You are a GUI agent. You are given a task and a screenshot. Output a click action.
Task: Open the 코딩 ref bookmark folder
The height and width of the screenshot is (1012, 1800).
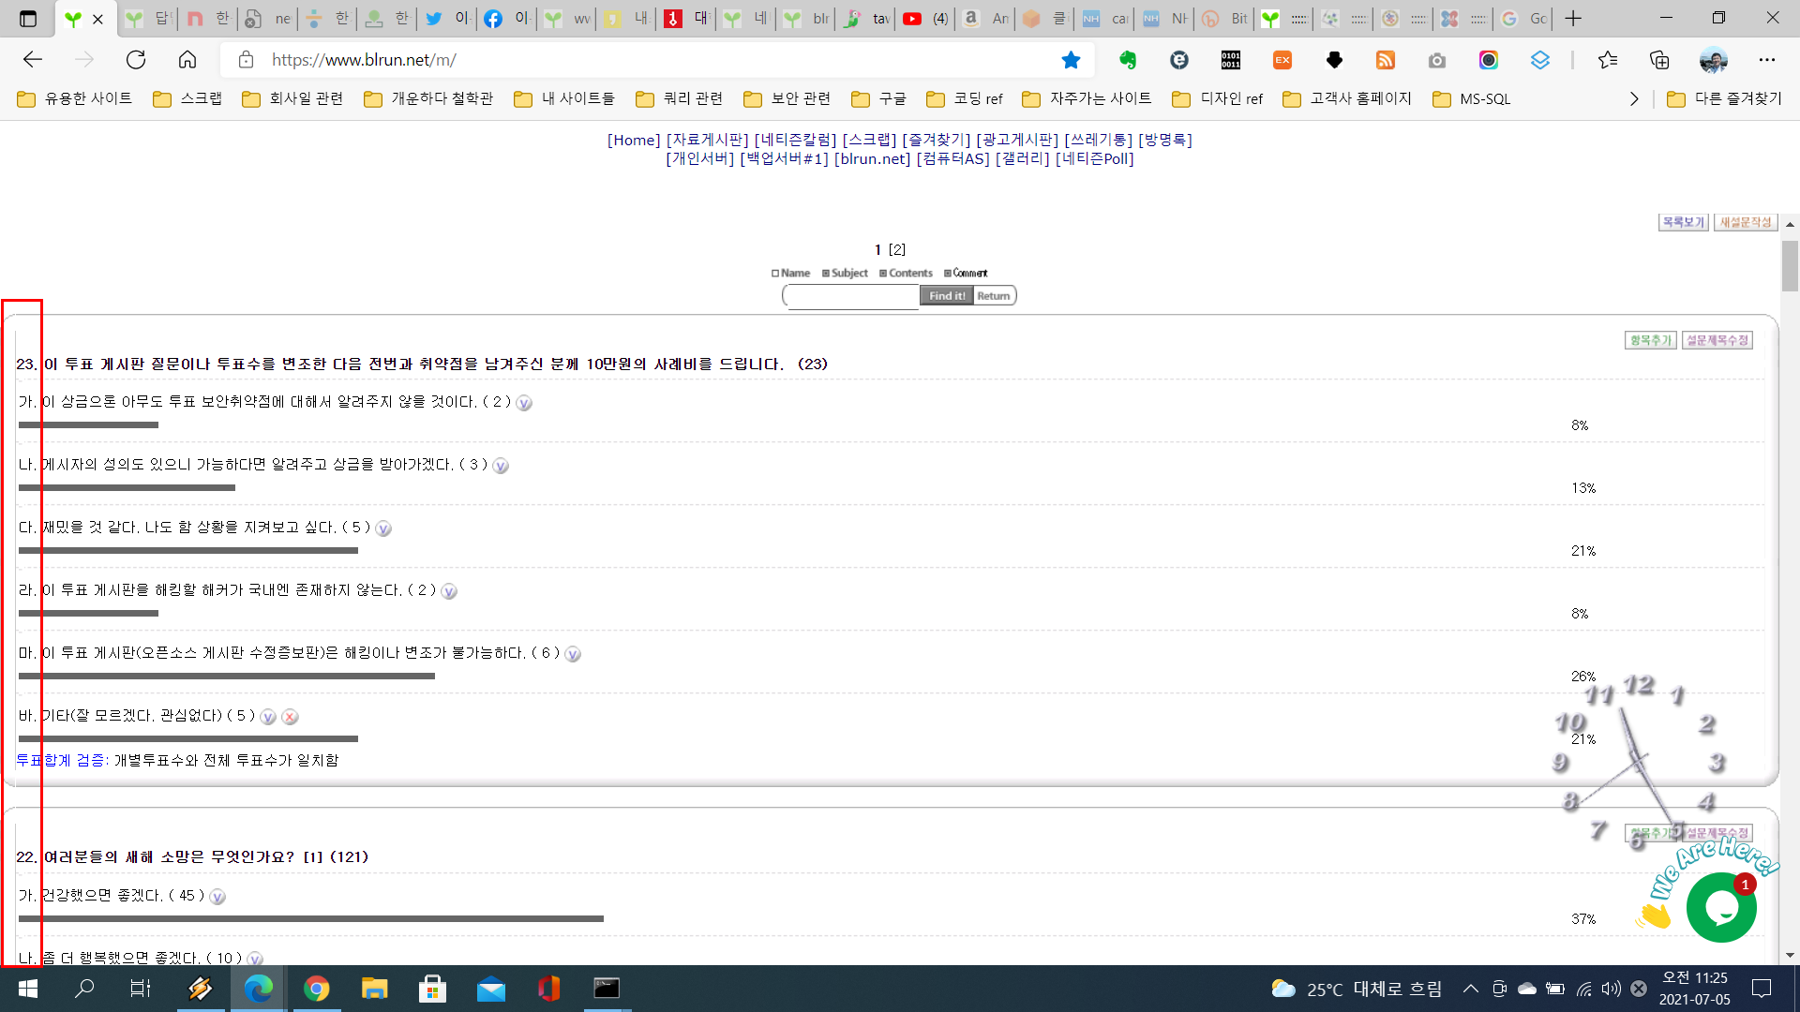(x=965, y=98)
